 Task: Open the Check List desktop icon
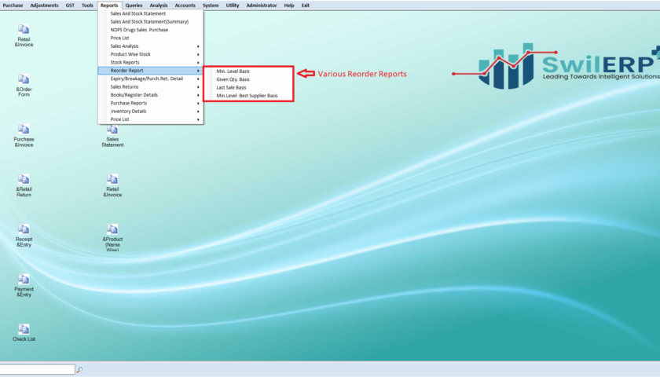pyautogui.click(x=24, y=332)
